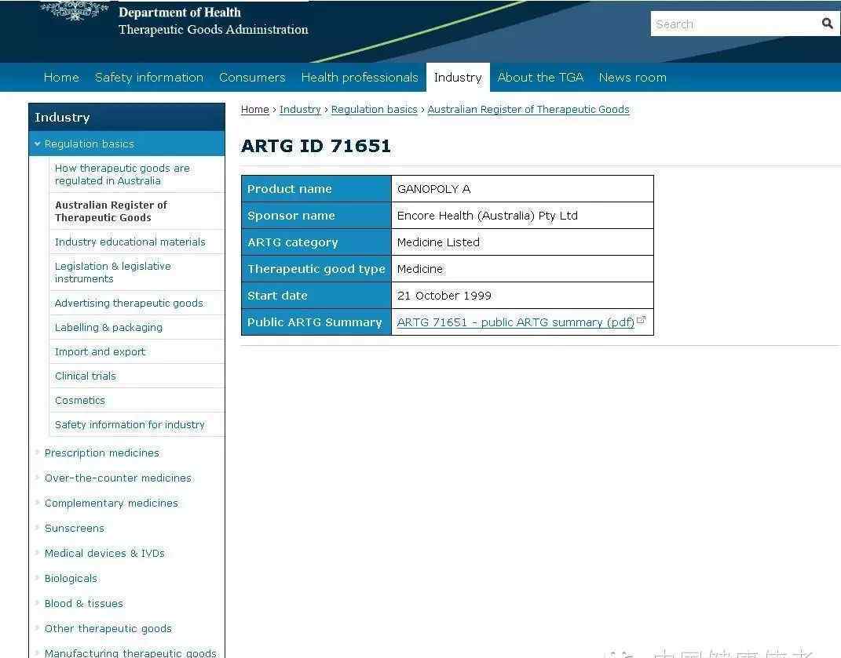The image size is (841, 658).
Task: Open the Health professionals tab
Action: click(360, 77)
